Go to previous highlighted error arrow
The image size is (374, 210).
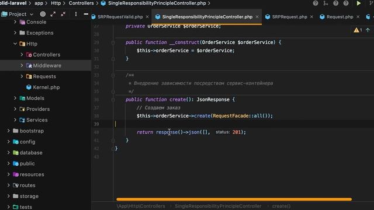[368, 30]
